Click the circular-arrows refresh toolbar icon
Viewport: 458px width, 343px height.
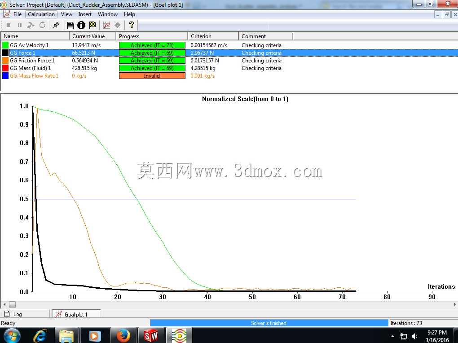click(x=42, y=25)
